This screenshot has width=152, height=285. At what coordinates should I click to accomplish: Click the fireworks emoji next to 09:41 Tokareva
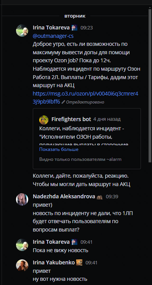point(74,242)
